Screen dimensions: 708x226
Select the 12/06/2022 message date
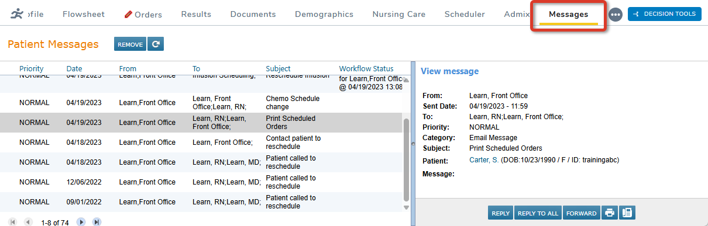pos(84,182)
